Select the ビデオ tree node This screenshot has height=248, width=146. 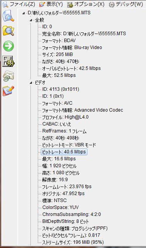click(x=40, y=83)
